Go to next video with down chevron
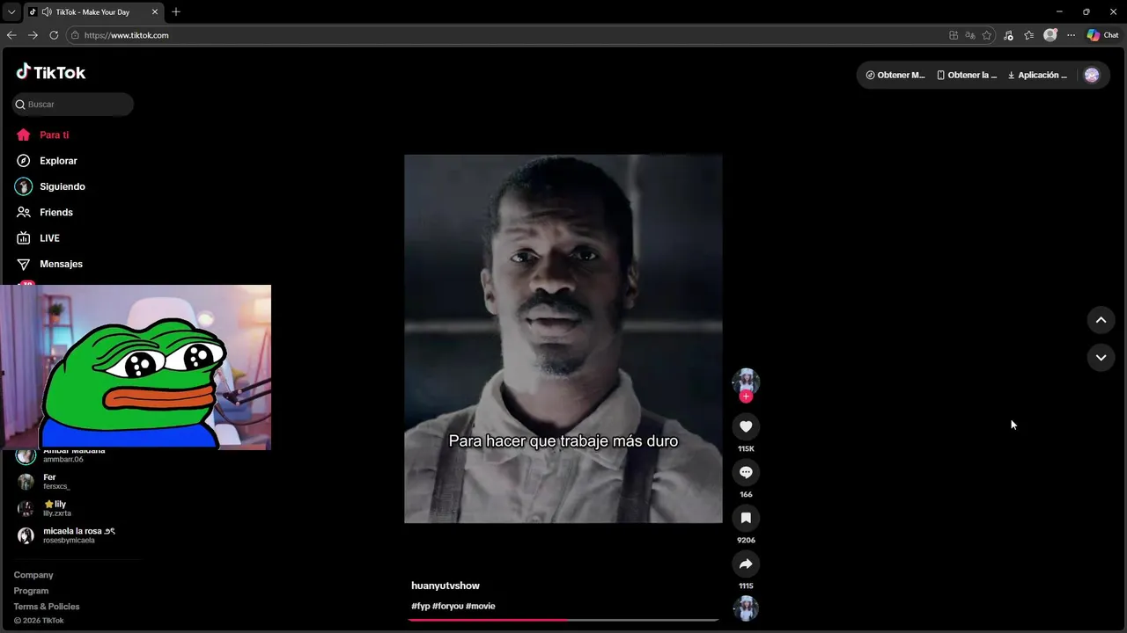 [1101, 357]
